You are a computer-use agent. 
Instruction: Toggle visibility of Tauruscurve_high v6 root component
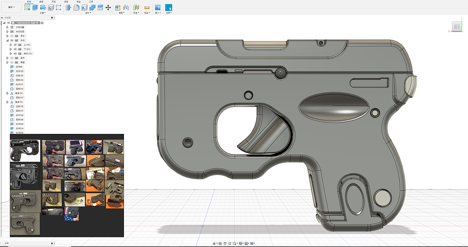[9, 23]
